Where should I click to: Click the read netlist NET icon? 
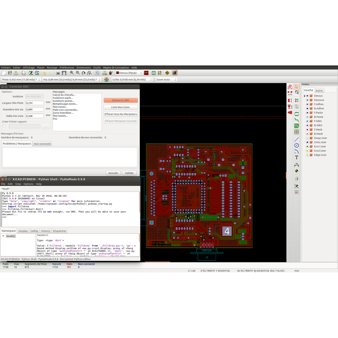(105, 73)
